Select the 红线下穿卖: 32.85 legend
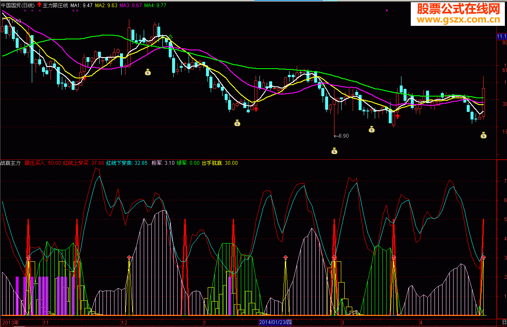 (127, 163)
